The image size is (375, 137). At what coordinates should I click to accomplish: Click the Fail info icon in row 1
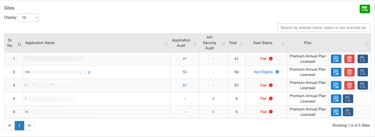pyautogui.click(x=271, y=59)
